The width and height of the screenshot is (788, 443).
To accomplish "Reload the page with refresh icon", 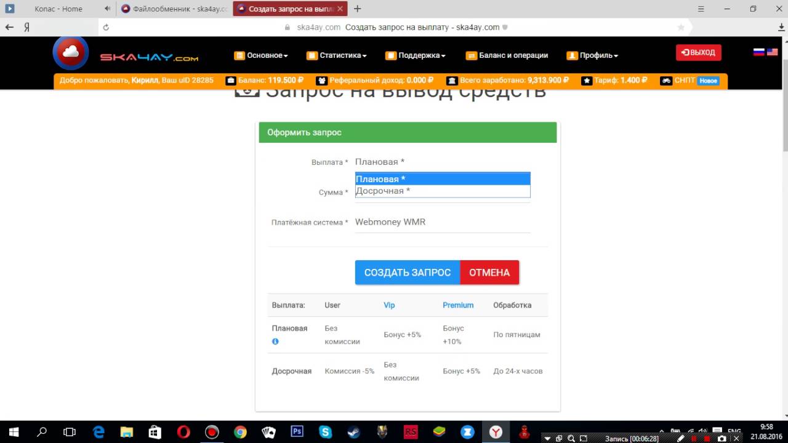I will tap(106, 27).
